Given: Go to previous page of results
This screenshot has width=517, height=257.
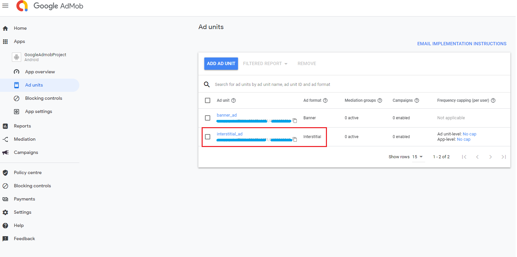Looking at the screenshot, I should pyautogui.click(x=477, y=157).
